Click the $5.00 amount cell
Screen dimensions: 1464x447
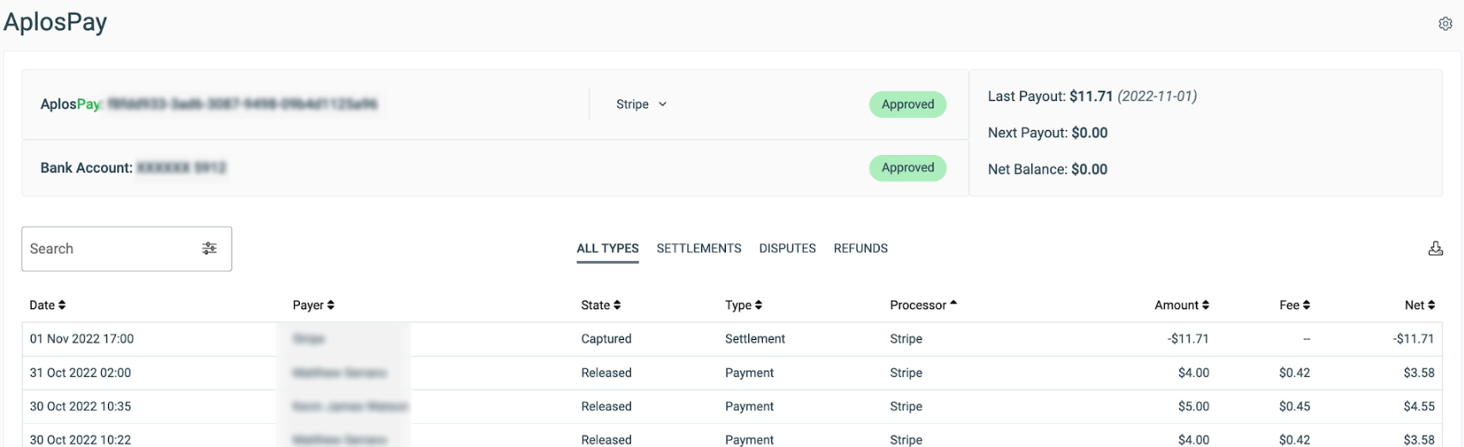point(1194,406)
